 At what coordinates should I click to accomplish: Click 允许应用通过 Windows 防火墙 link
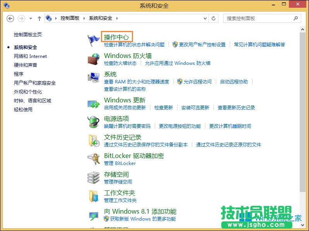178,63
